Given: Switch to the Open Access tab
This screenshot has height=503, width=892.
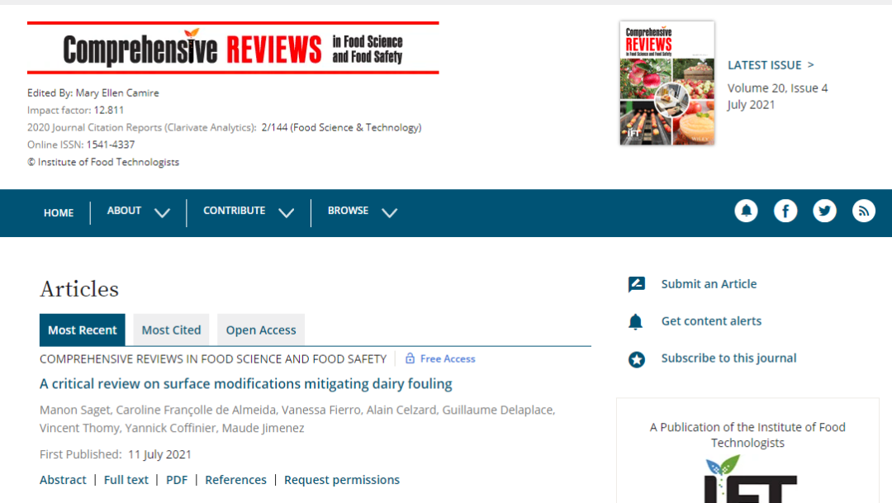Looking at the screenshot, I should coord(261,330).
